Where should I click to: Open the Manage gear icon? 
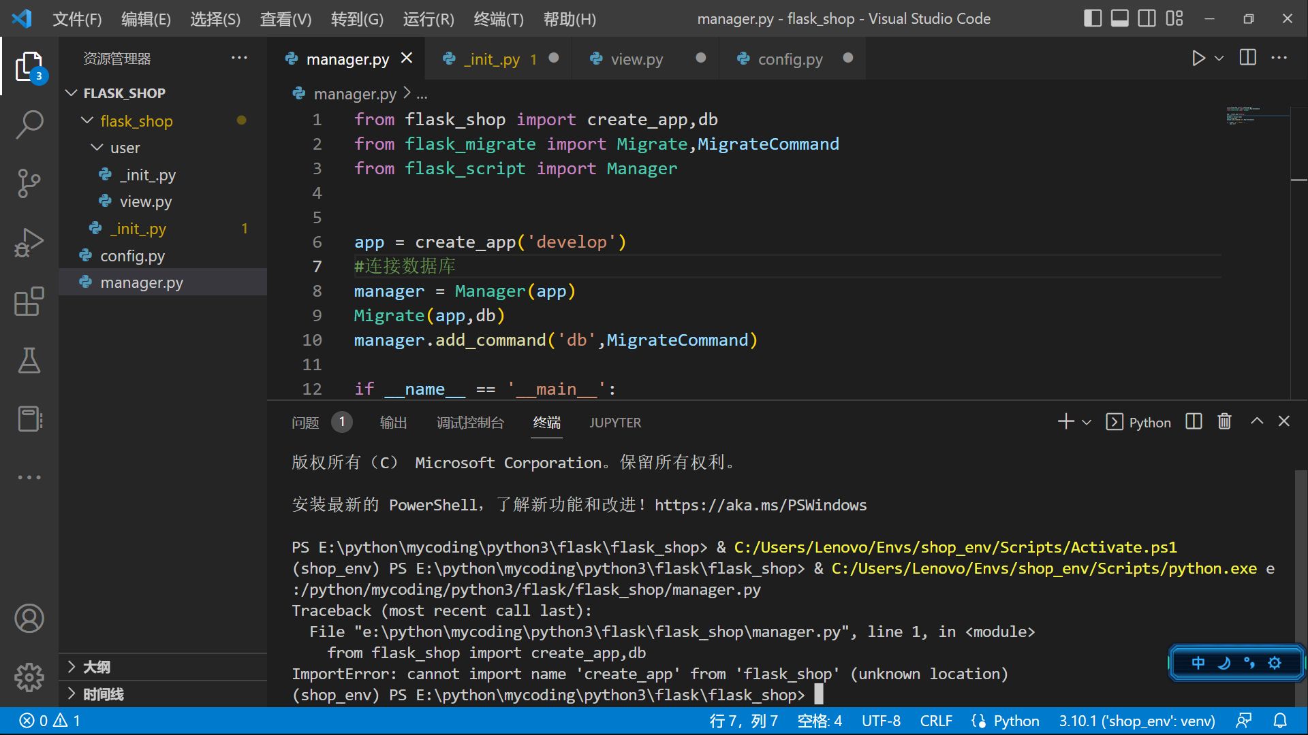pos(29,677)
